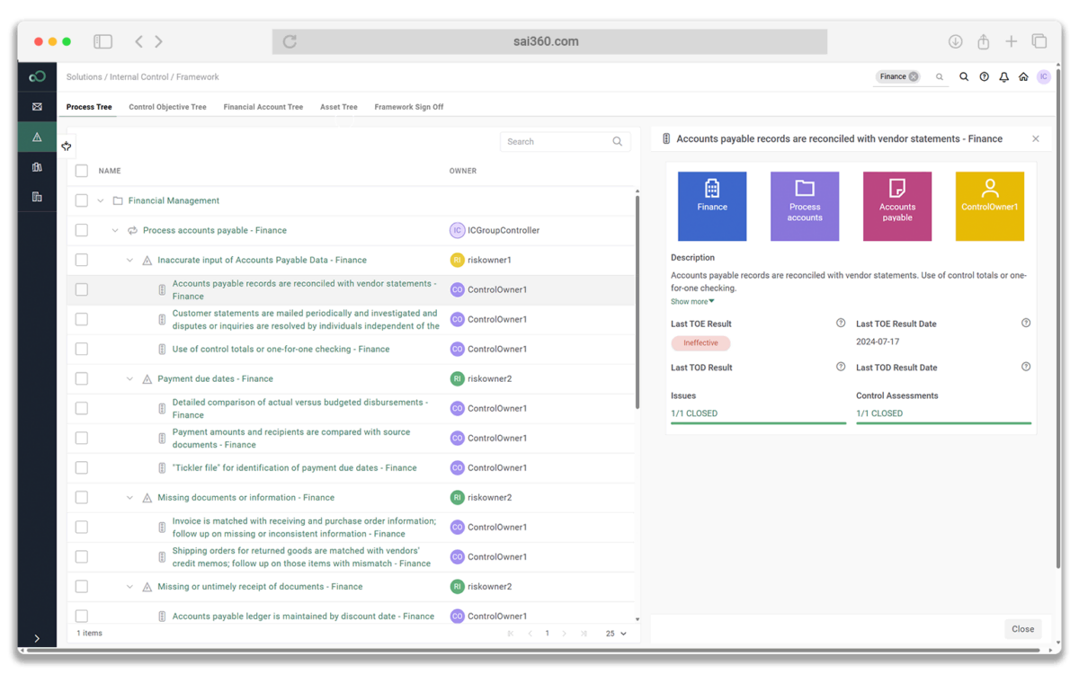Select the warning triangle sidebar icon

point(37,138)
